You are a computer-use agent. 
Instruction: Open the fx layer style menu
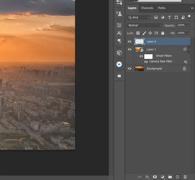tap(147, 177)
